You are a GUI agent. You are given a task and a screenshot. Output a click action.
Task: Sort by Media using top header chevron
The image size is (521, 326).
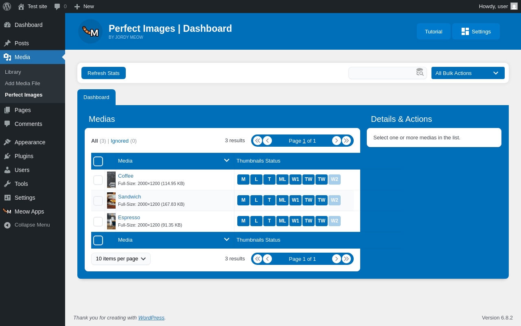227,161
